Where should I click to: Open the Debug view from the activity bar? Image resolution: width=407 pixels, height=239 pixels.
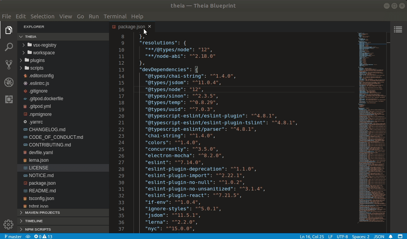8,82
